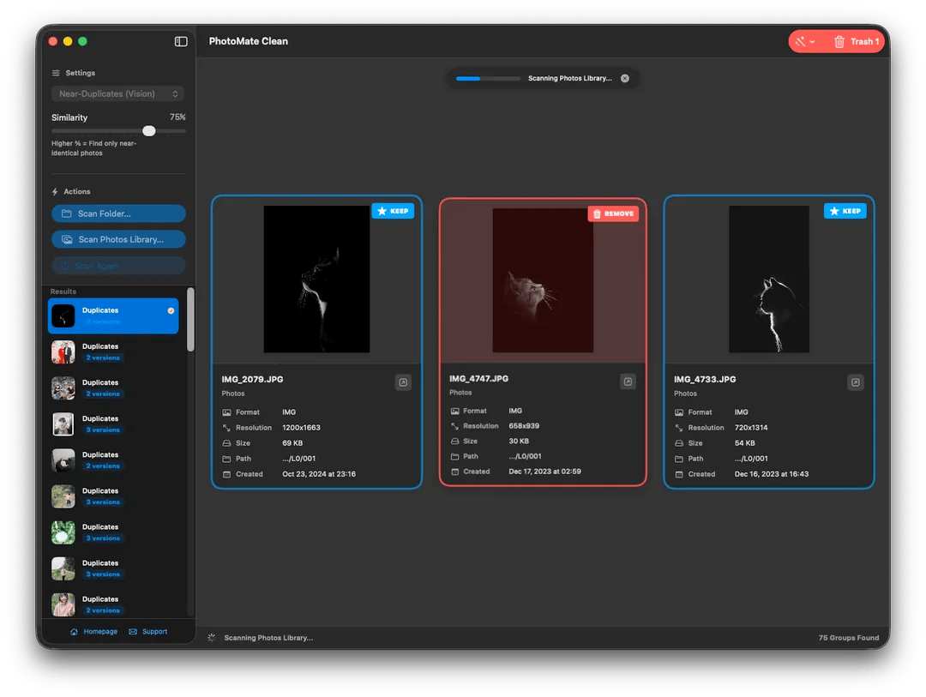
Task: Click the IMG_4733.JPG cat silhouette thumbnail
Action: 768,279
